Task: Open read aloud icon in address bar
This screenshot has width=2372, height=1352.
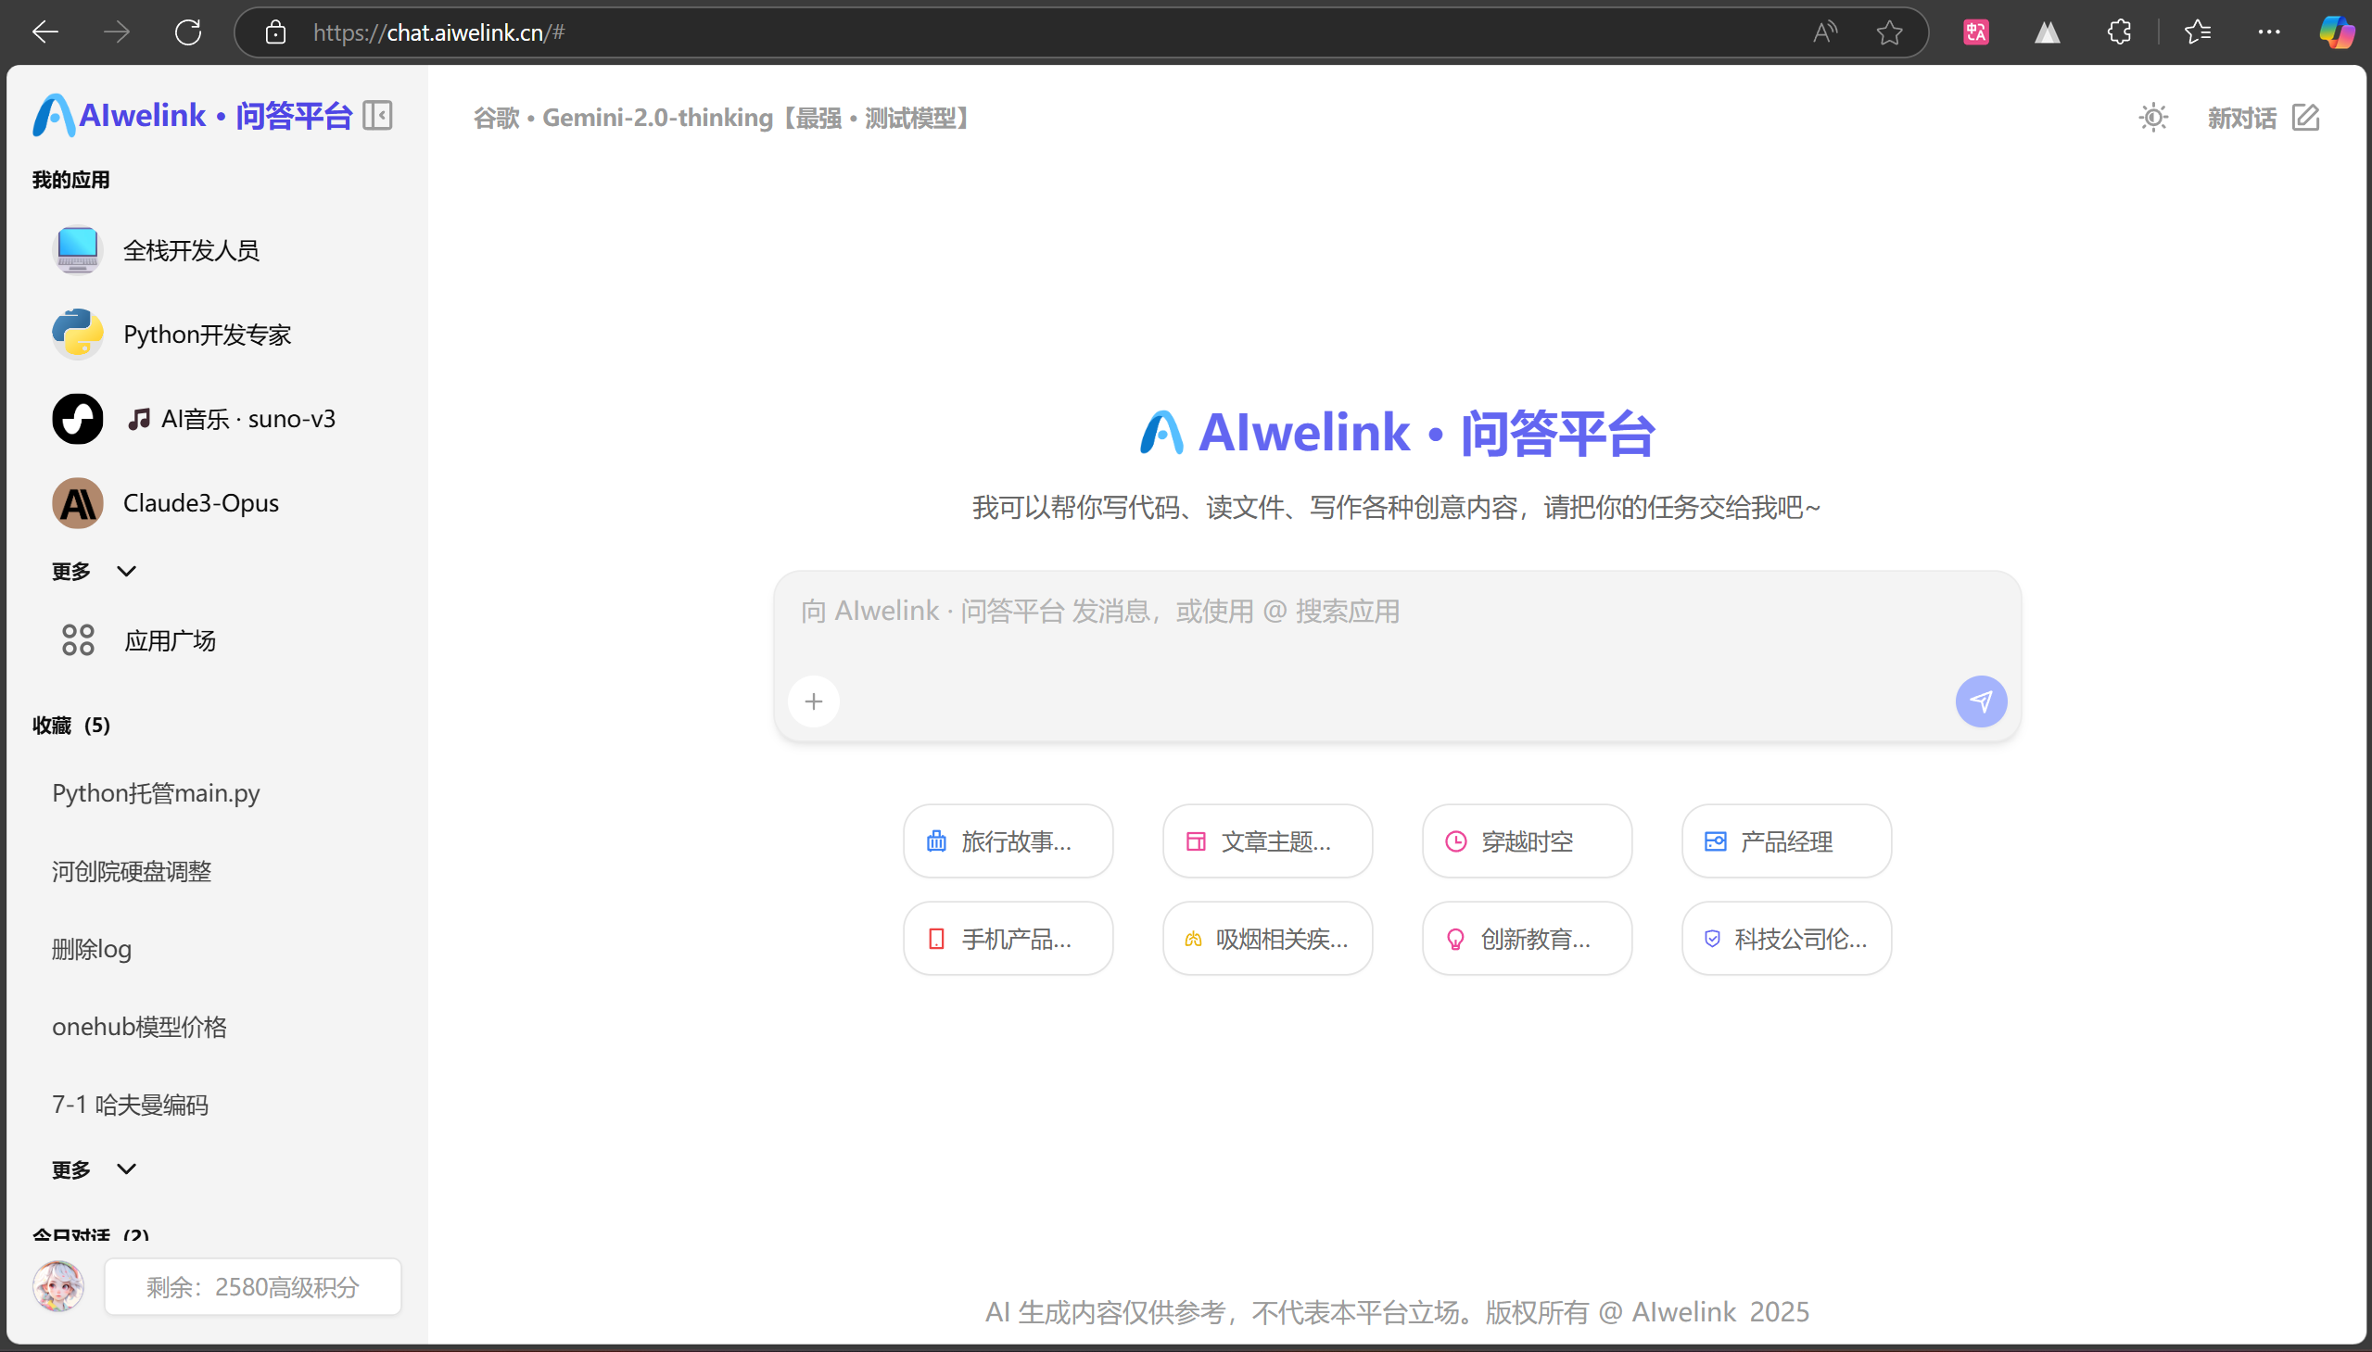Action: tap(1824, 32)
